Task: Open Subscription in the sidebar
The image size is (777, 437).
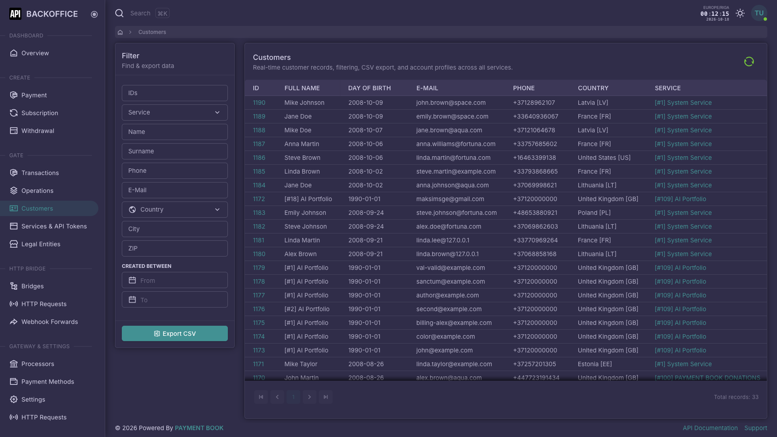Action: 40,113
